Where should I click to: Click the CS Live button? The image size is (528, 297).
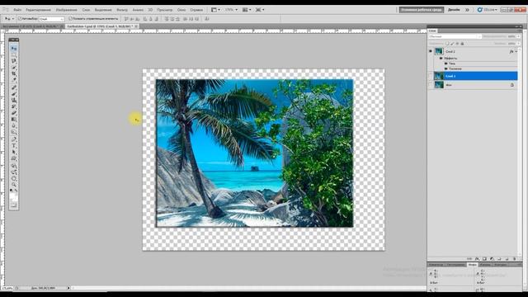coord(487,10)
